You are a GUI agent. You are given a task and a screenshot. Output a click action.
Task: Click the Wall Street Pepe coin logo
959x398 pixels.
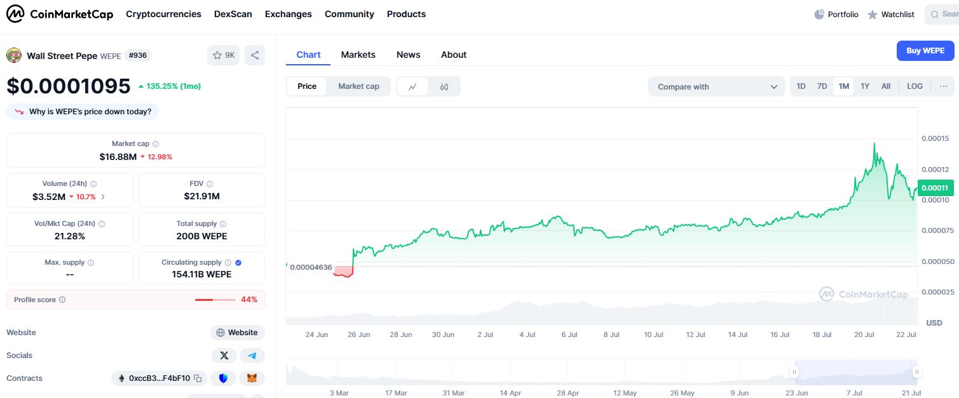tap(14, 55)
